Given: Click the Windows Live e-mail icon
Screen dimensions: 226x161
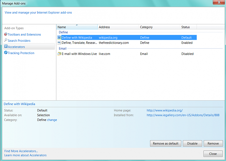Looking at the screenshot, I should point(59,54).
